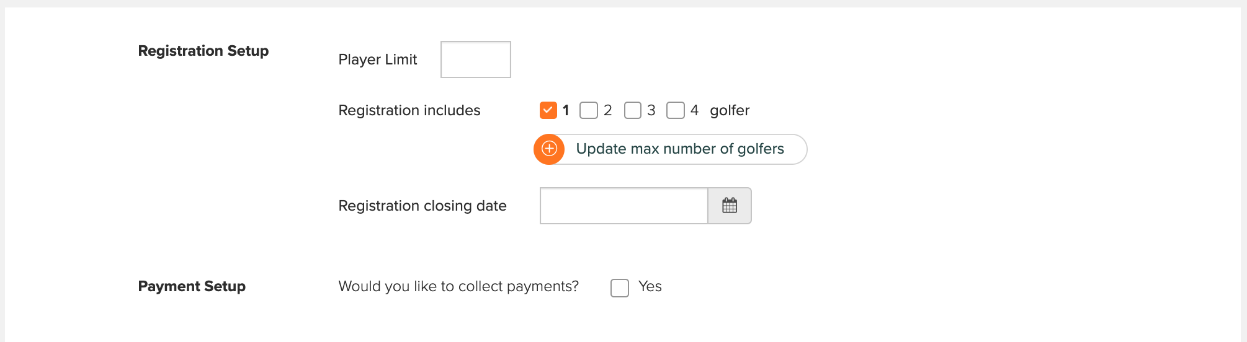This screenshot has height=342, width=1247.
Task: Click the collect payments question text
Action: pyautogui.click(x=458, y=286)
